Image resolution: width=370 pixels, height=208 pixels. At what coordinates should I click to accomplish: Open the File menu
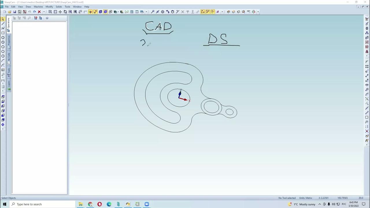point(7,7)
